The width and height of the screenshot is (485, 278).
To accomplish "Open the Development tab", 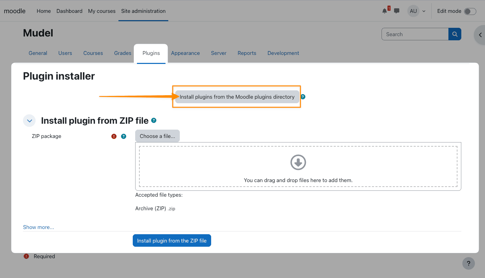I will (x=283, y=53).
